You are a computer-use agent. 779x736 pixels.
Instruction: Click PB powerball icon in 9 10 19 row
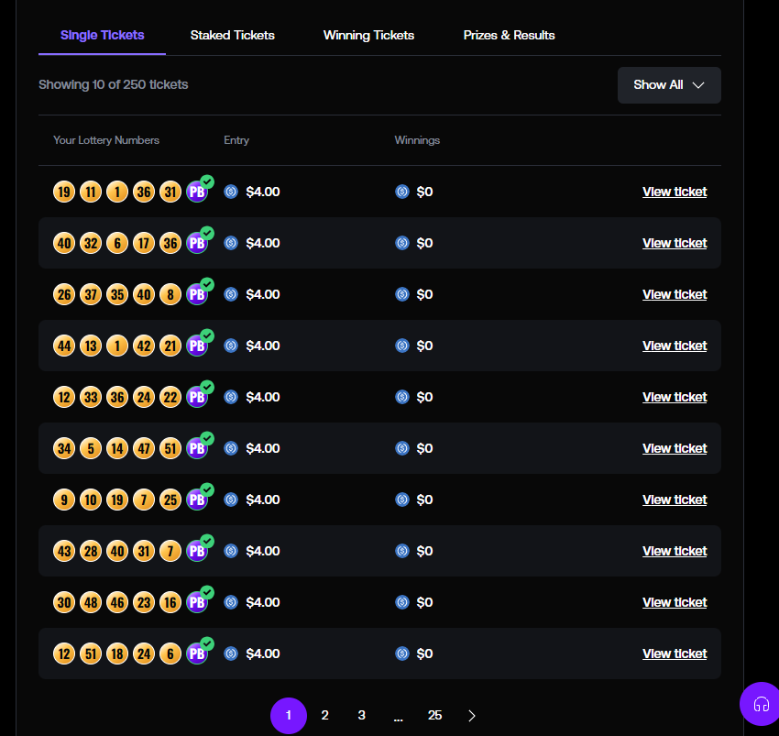pos(197,500)
